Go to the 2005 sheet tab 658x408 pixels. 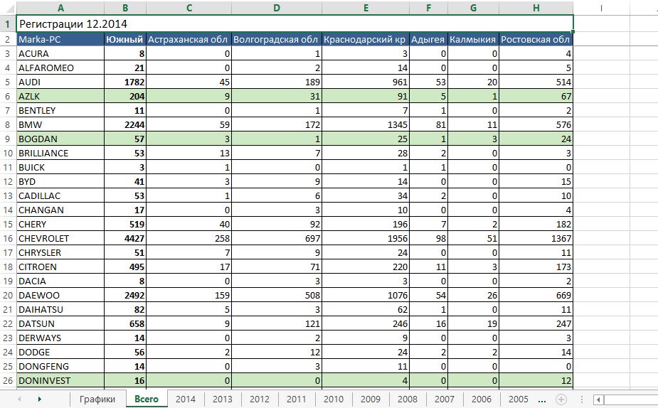coord(518,399)
